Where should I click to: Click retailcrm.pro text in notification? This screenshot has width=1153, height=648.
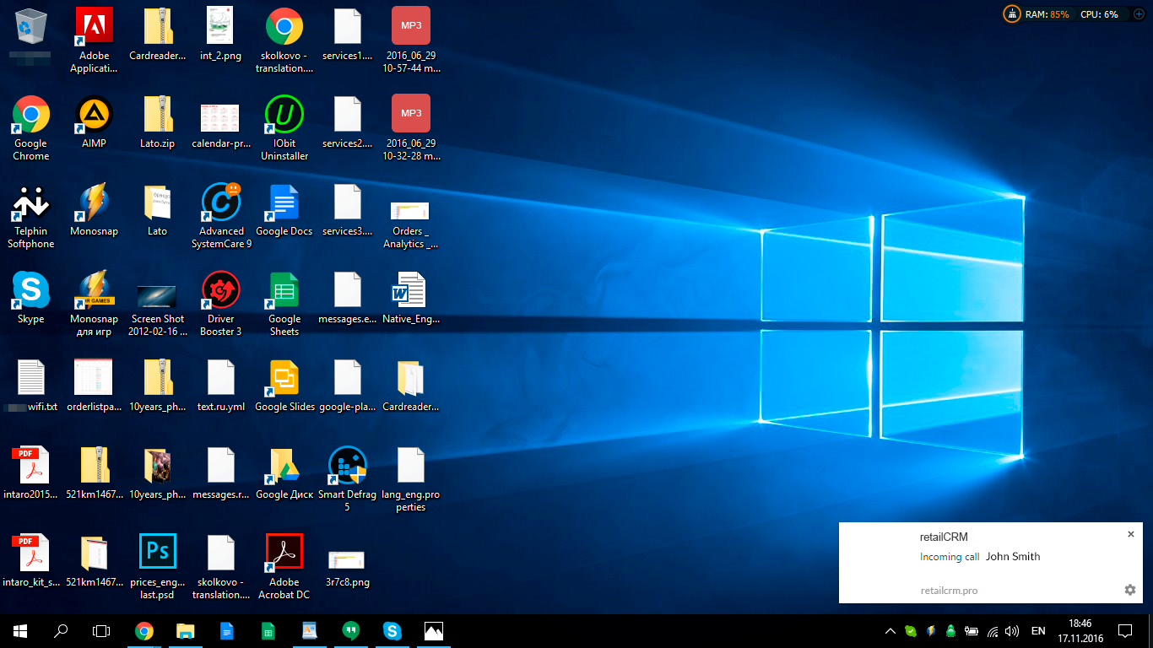click(949, 591)
